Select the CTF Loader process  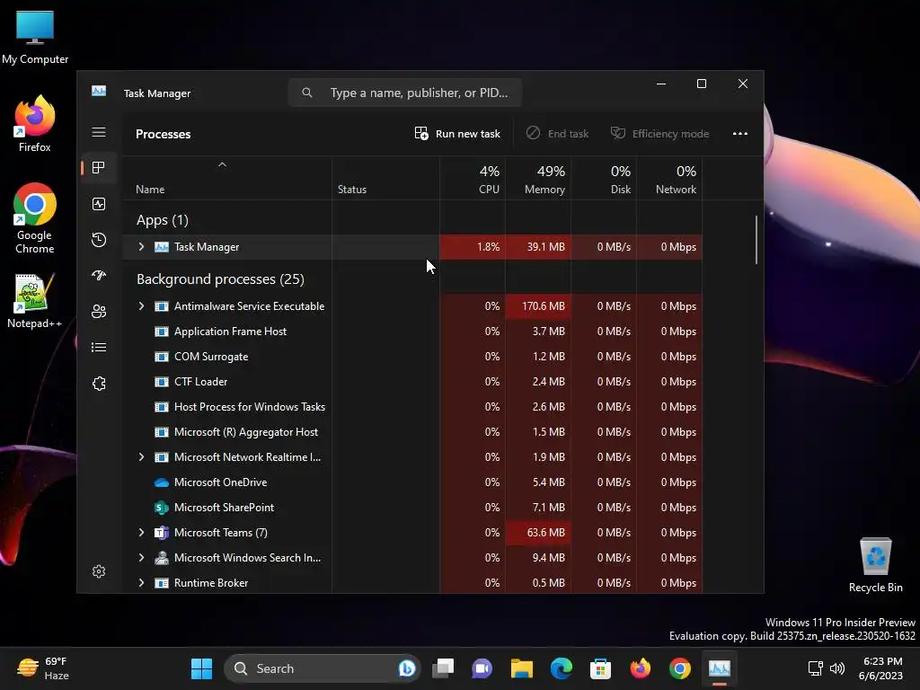(411, 382)
